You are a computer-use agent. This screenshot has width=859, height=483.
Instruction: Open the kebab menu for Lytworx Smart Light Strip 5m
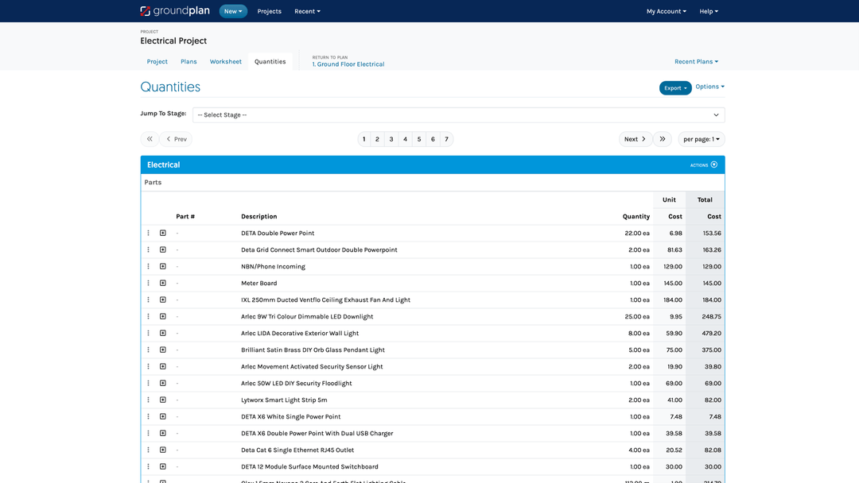coord(149,400)
